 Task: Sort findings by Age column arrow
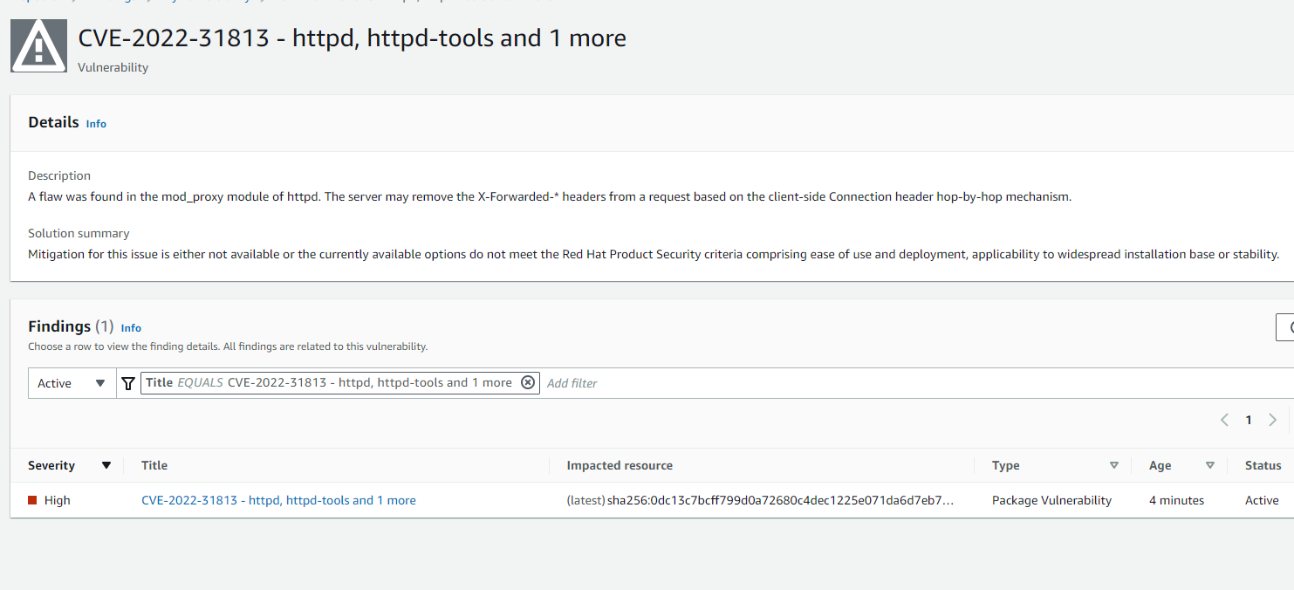pyautogui.click(x=1209, y=465)
